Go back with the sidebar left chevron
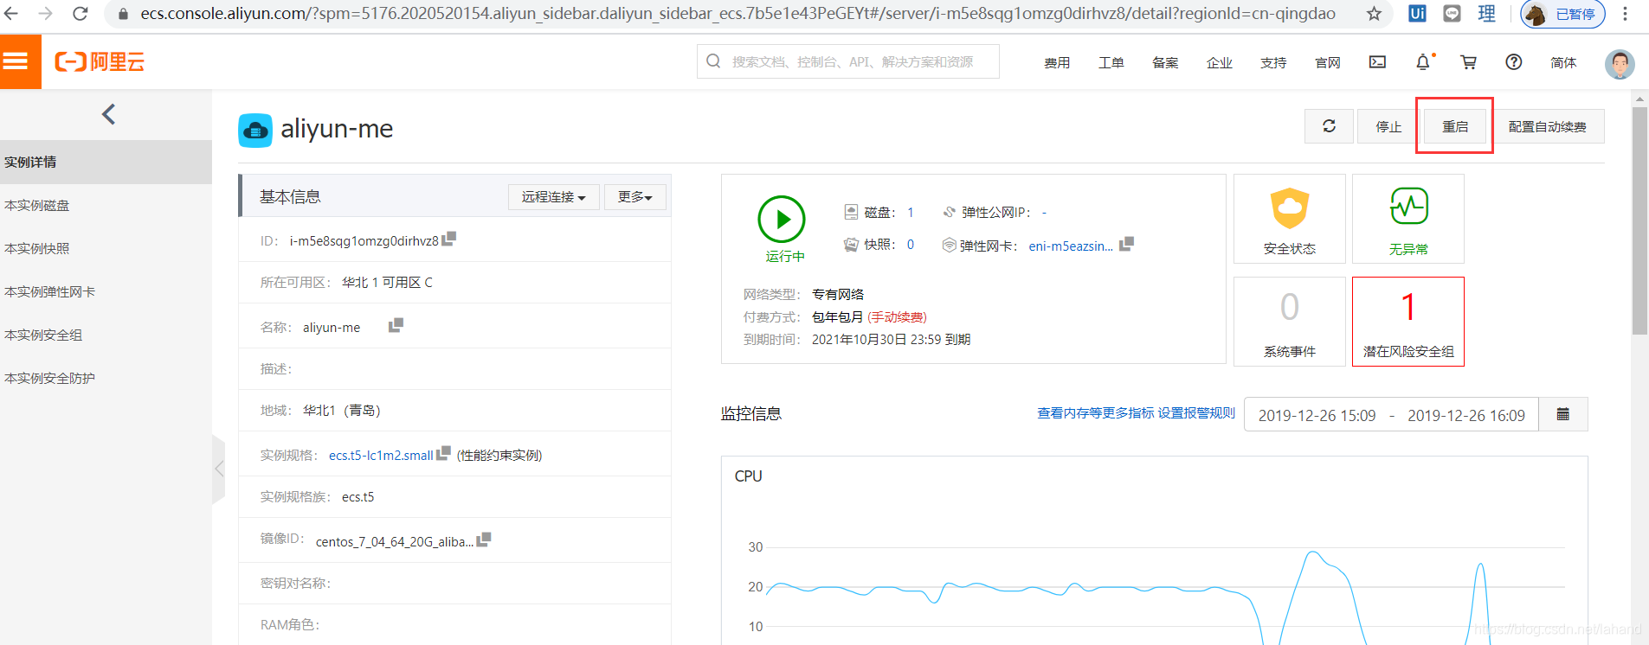 point(108,114)
